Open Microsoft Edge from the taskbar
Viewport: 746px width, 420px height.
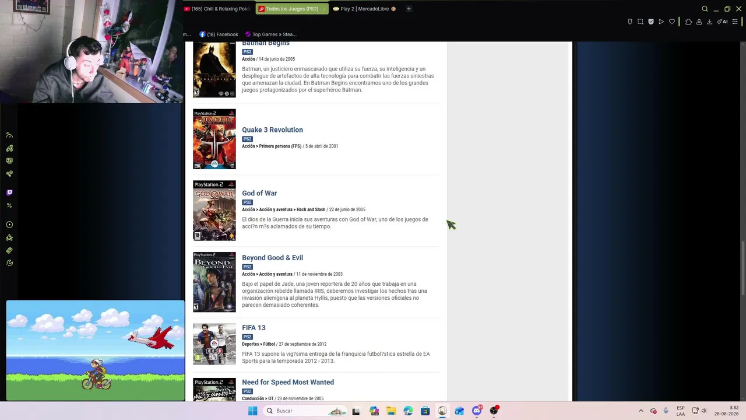408,411
